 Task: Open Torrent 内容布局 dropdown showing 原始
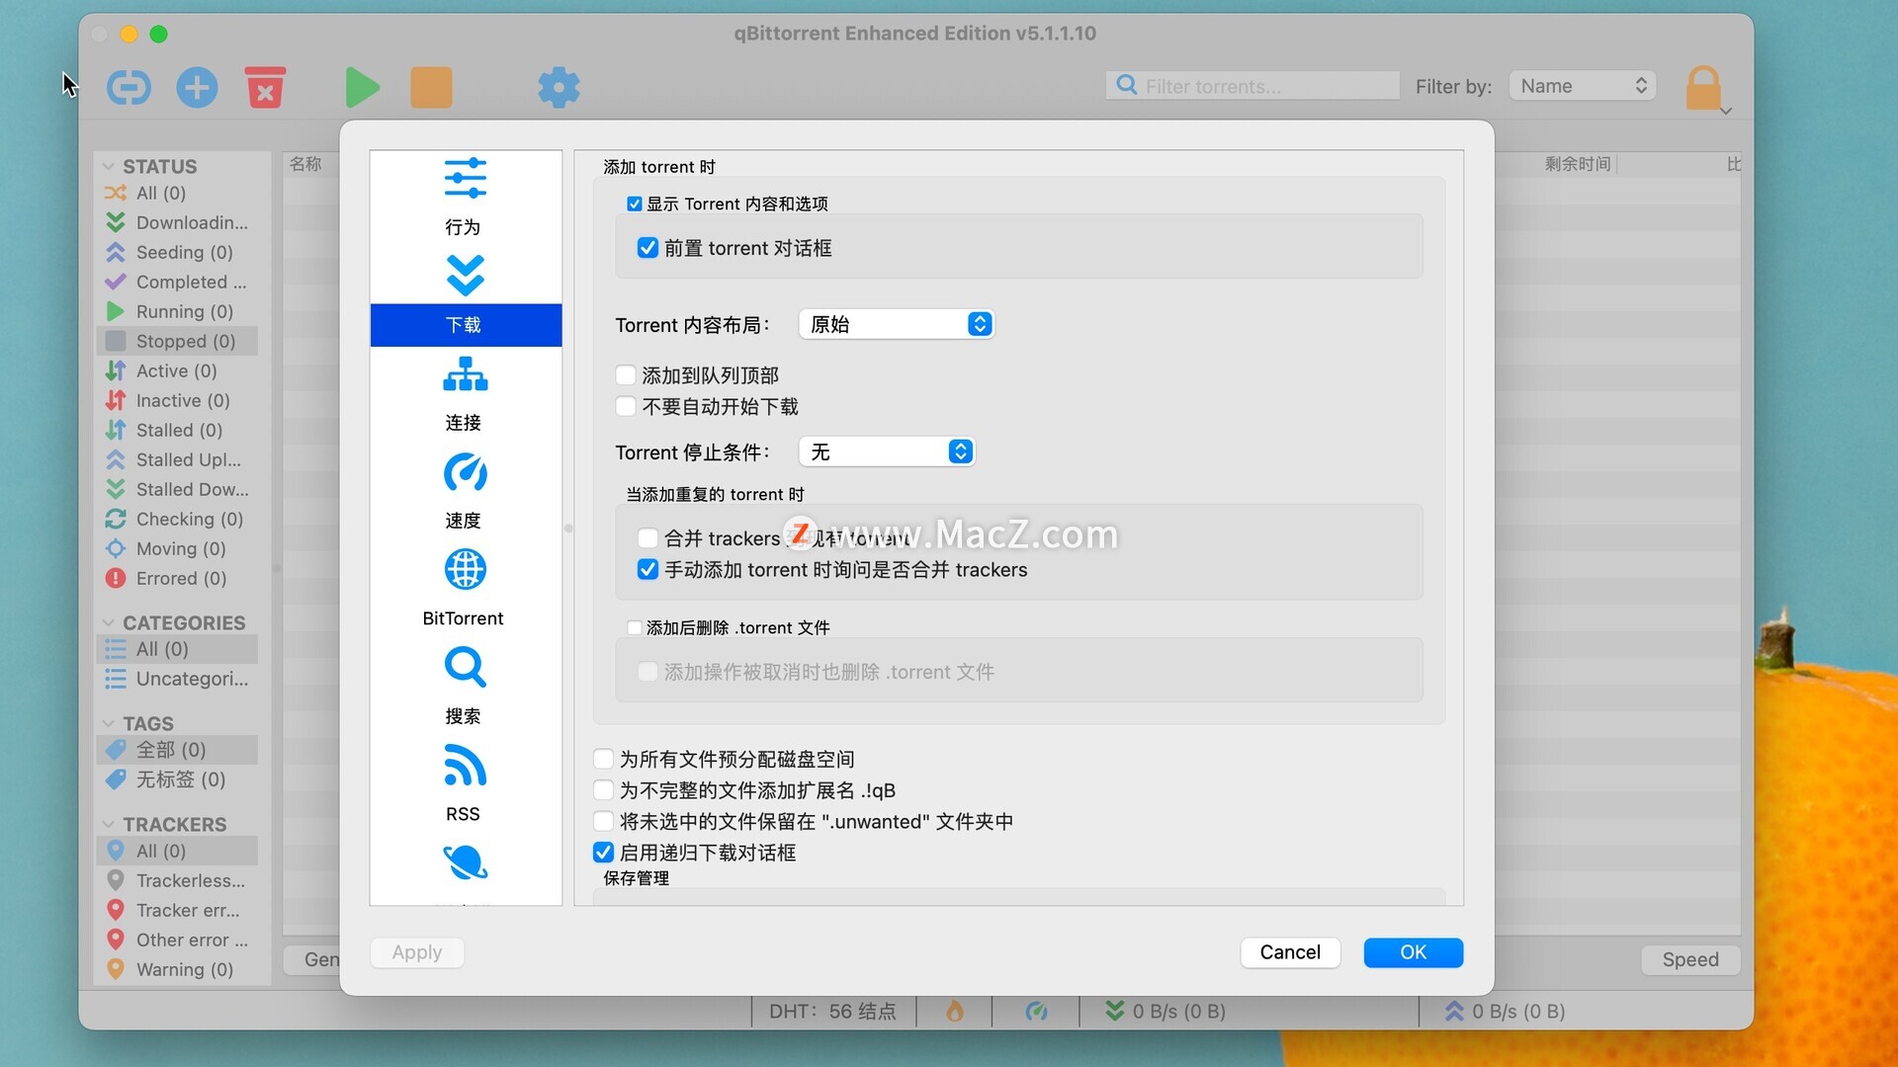click(896, 324)
